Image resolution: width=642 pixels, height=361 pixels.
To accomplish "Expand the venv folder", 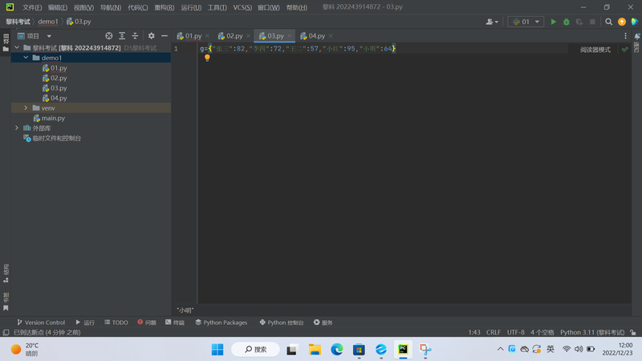I will pyautogui.click(x=26, y=108).
